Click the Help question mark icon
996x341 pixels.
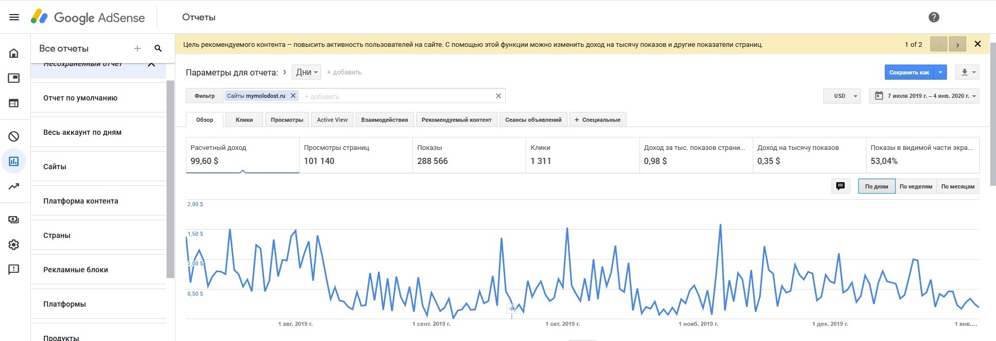click(x=934, y=17)
